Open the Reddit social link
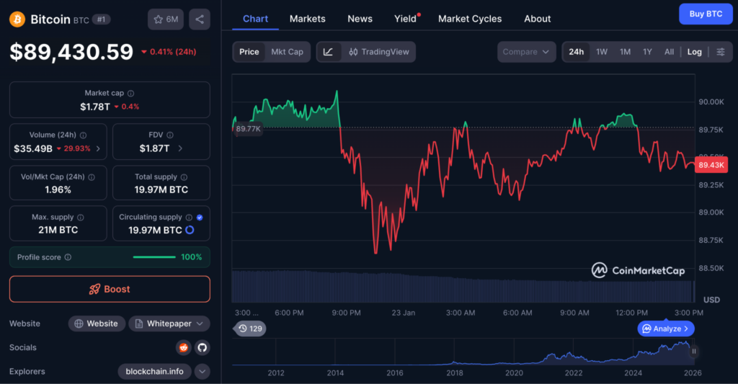This screenshot has height=384, width=738. click(184, 347)
